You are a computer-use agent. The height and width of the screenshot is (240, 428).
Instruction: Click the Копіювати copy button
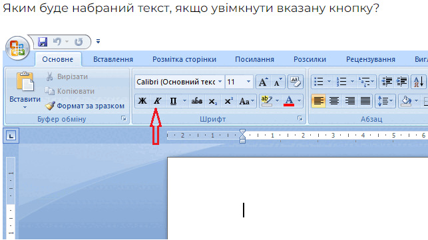tap(70, 91)
